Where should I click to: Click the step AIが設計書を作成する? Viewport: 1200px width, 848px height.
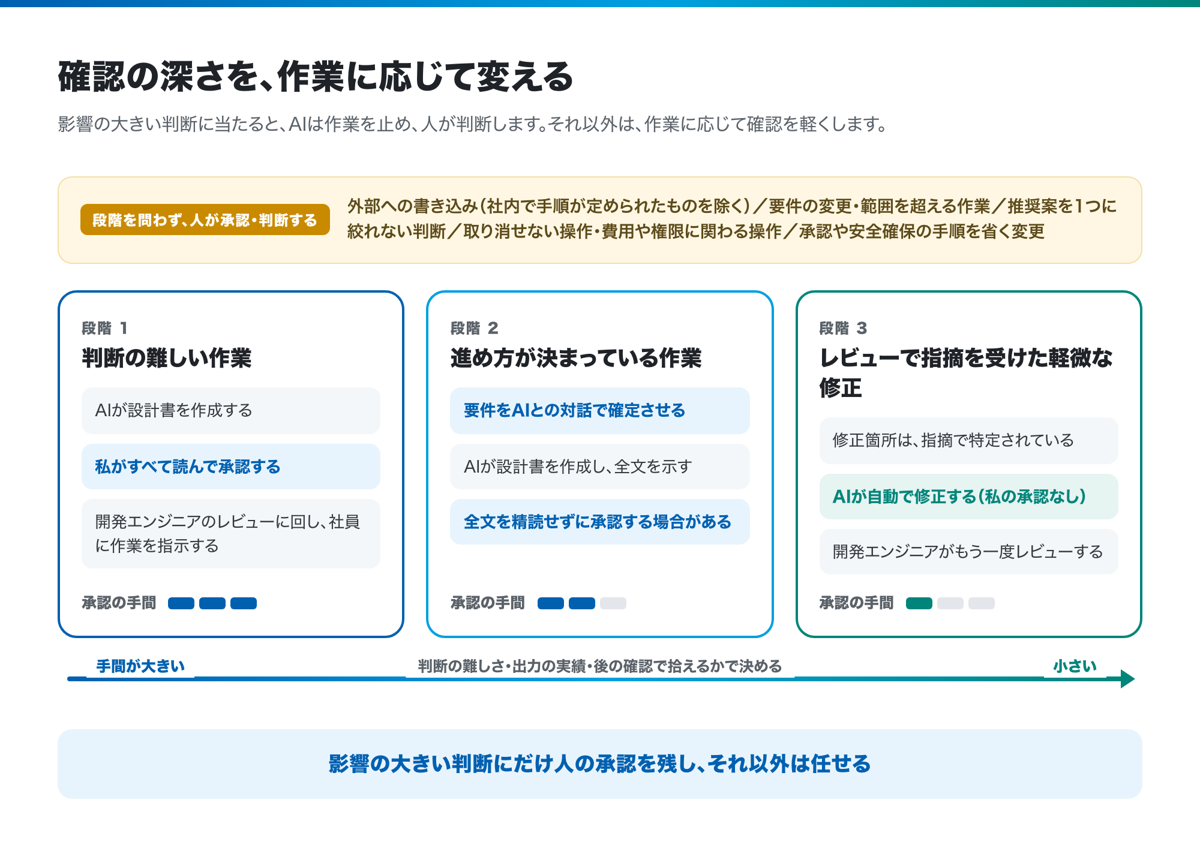pos(231,410)
